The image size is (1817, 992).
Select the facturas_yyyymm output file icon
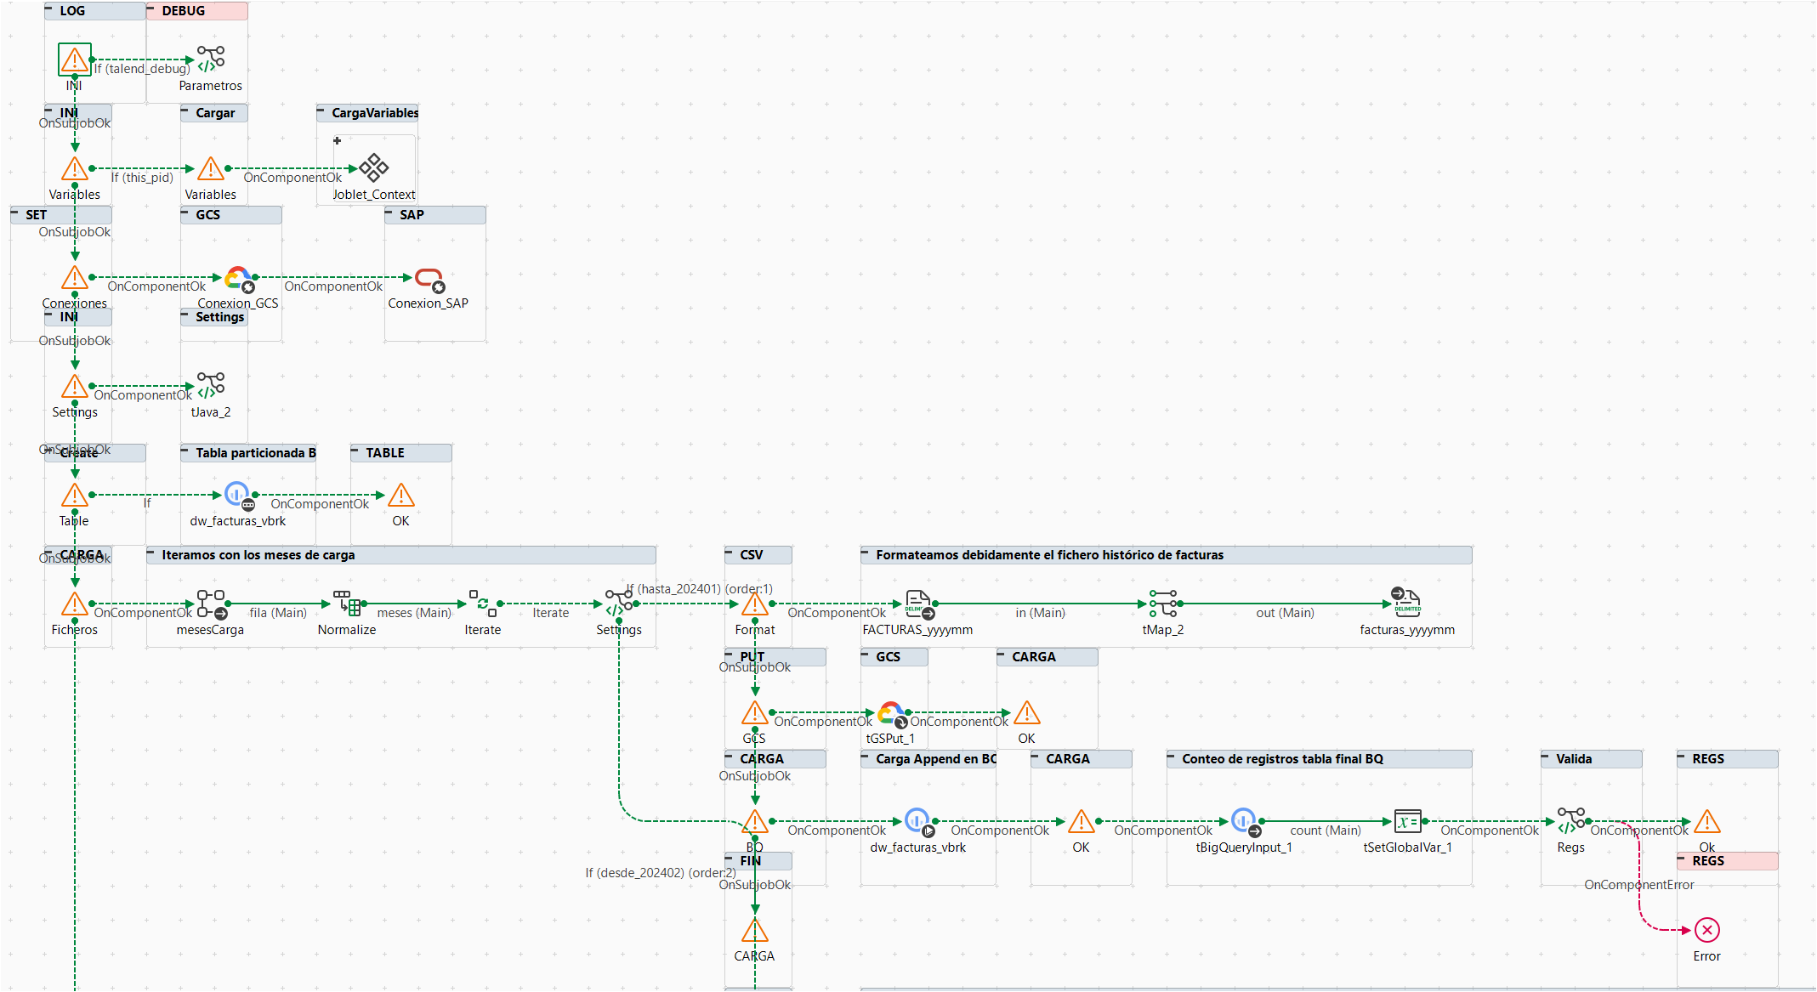pos(1406,602)
